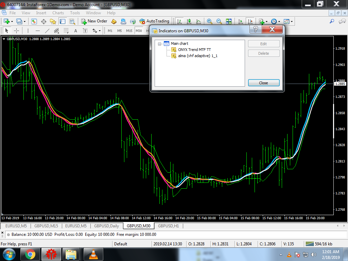Click the Edit button in dialog
The image size is (348, 261).
click(264, 44)
